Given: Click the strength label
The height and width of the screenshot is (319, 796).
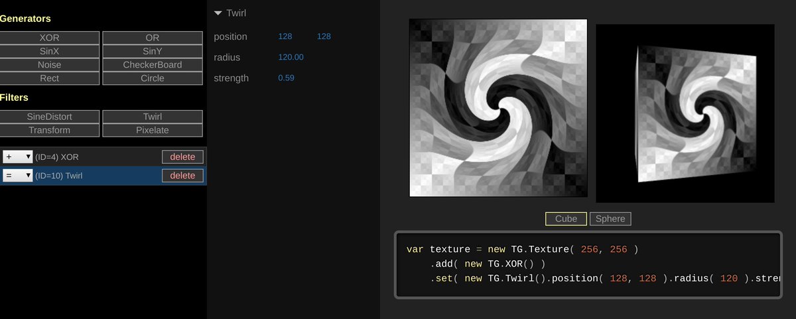Looking at the screenshot, I should click(232, 78).
